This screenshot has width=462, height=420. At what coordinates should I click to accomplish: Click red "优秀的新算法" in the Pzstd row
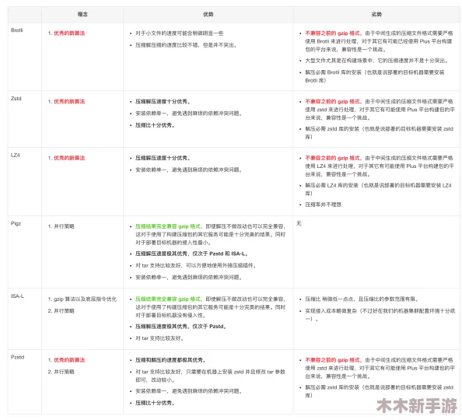[x=69, y=360]
